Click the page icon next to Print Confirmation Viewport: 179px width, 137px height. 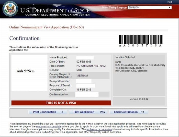coord(62,112)
